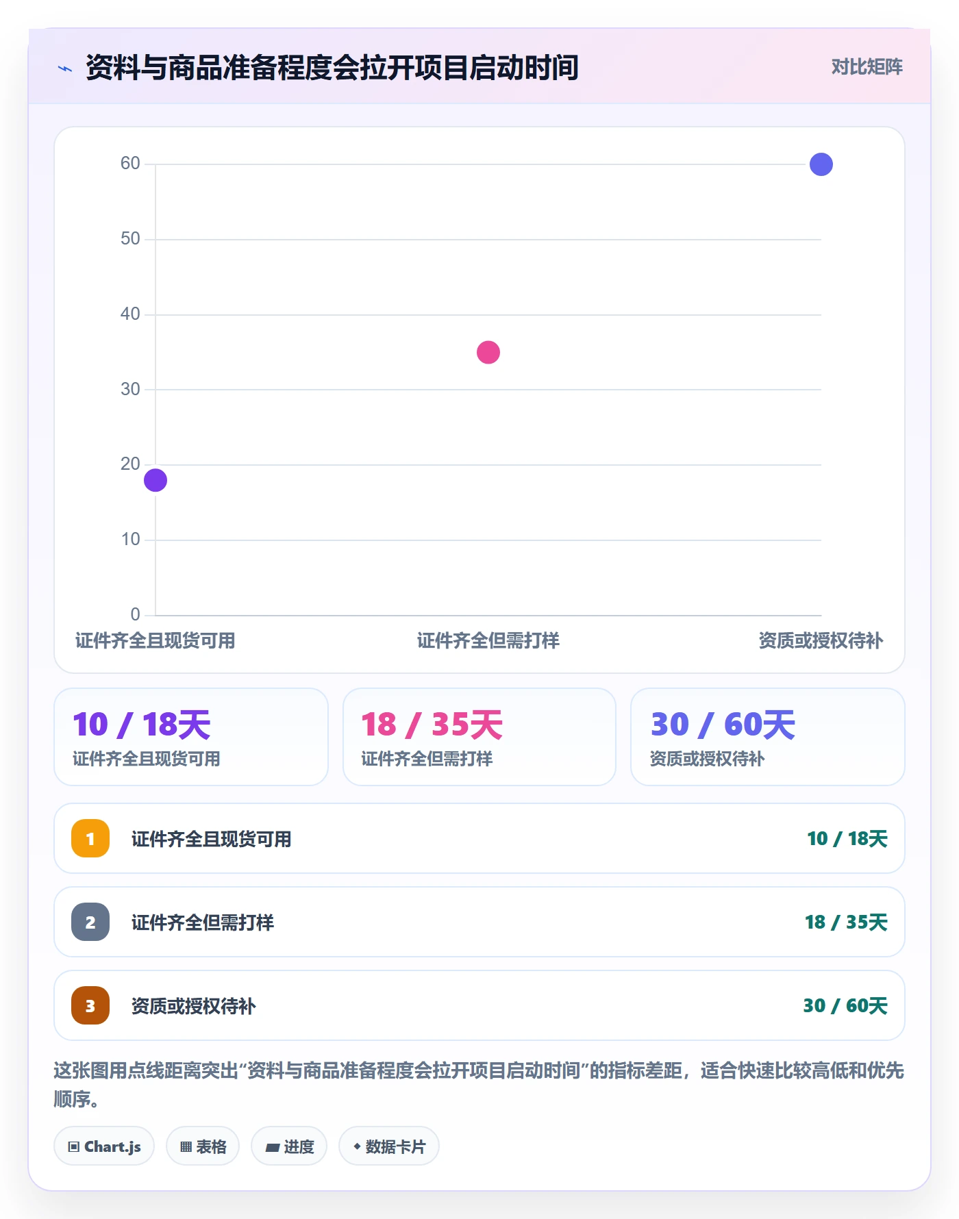The width and height of the screenshot is (959, 1219).
Task: Click the gray rank 2 badge
Action: [90, 922]
